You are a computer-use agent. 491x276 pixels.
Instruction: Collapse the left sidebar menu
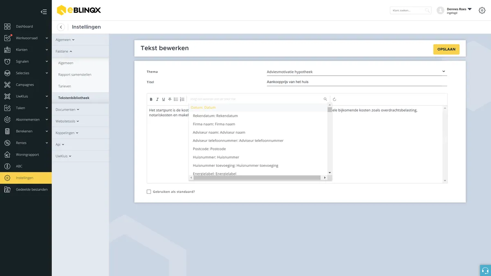tap(44, 12)
